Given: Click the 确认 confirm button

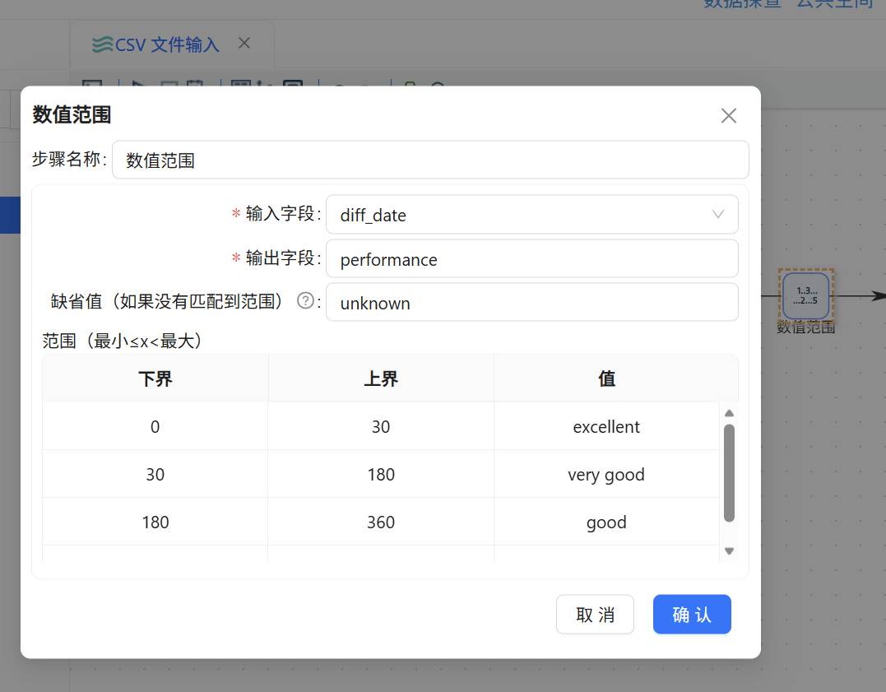Looking at the screenshot, I should click(x=692, y=614).
